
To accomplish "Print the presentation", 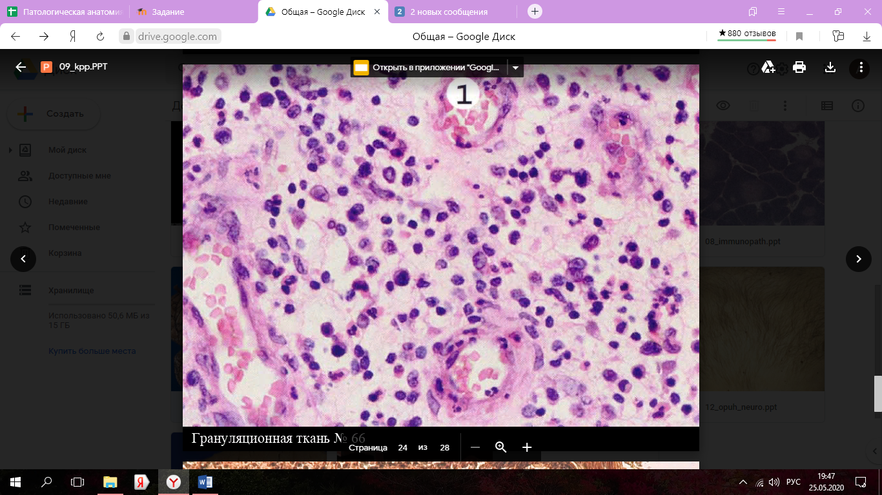I will point(799,67).
